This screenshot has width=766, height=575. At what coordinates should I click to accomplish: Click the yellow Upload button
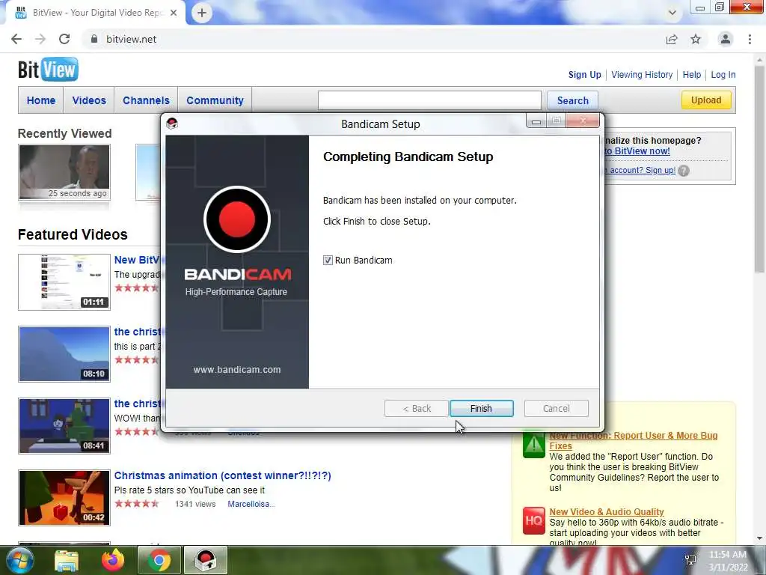[x=706, y=100]
